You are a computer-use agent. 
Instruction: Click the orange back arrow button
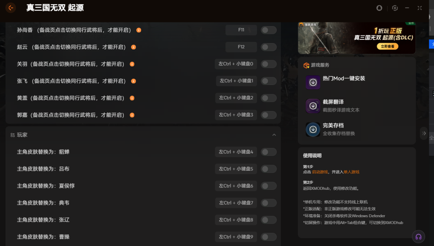coord(11,8)
